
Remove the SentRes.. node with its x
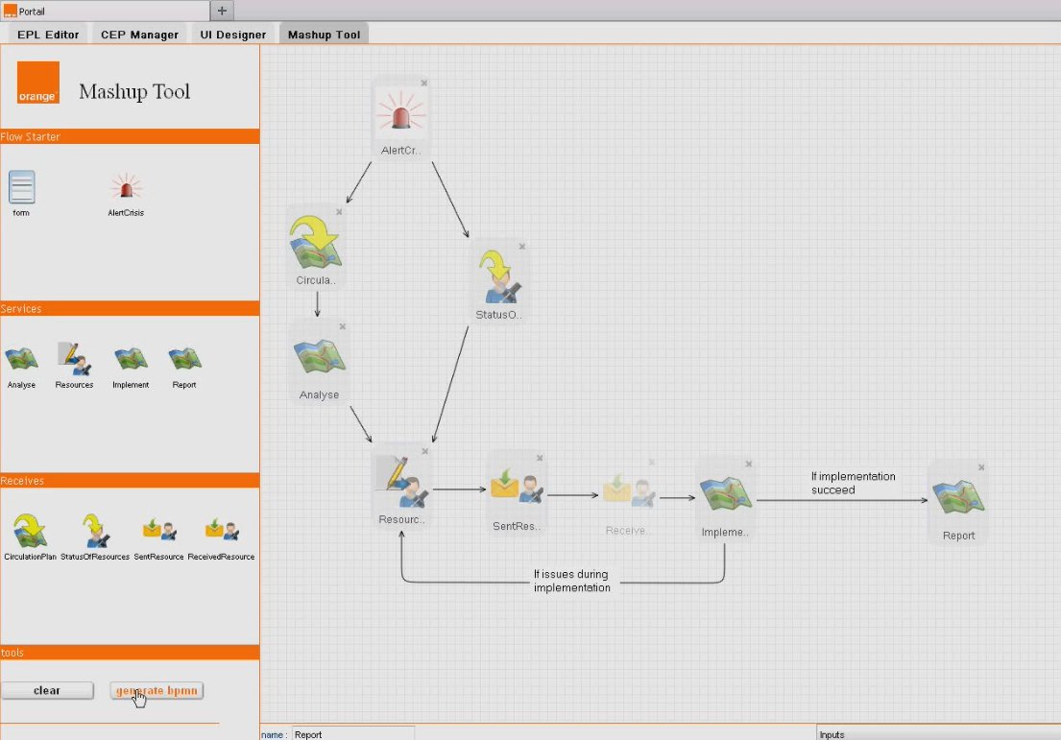point(540,458)
